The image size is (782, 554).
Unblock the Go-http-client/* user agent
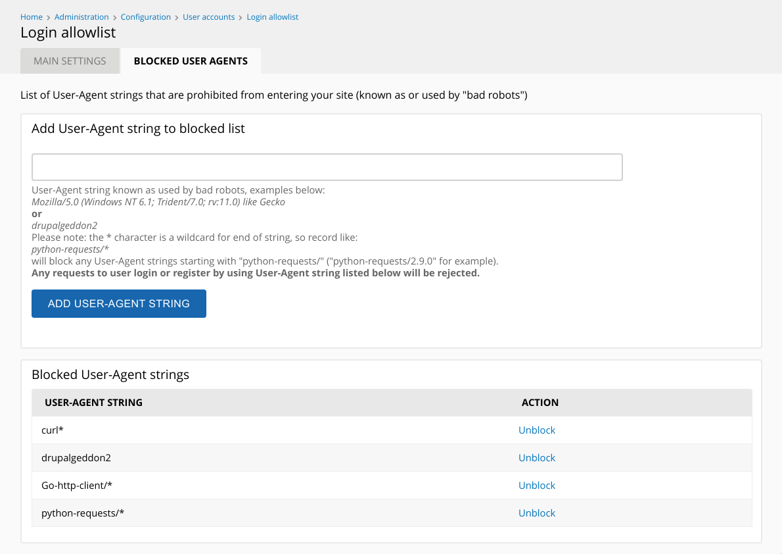537,485
